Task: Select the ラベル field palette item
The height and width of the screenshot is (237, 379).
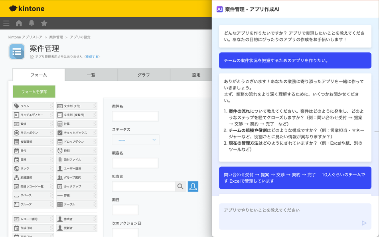Action: [x=33, y=106]
